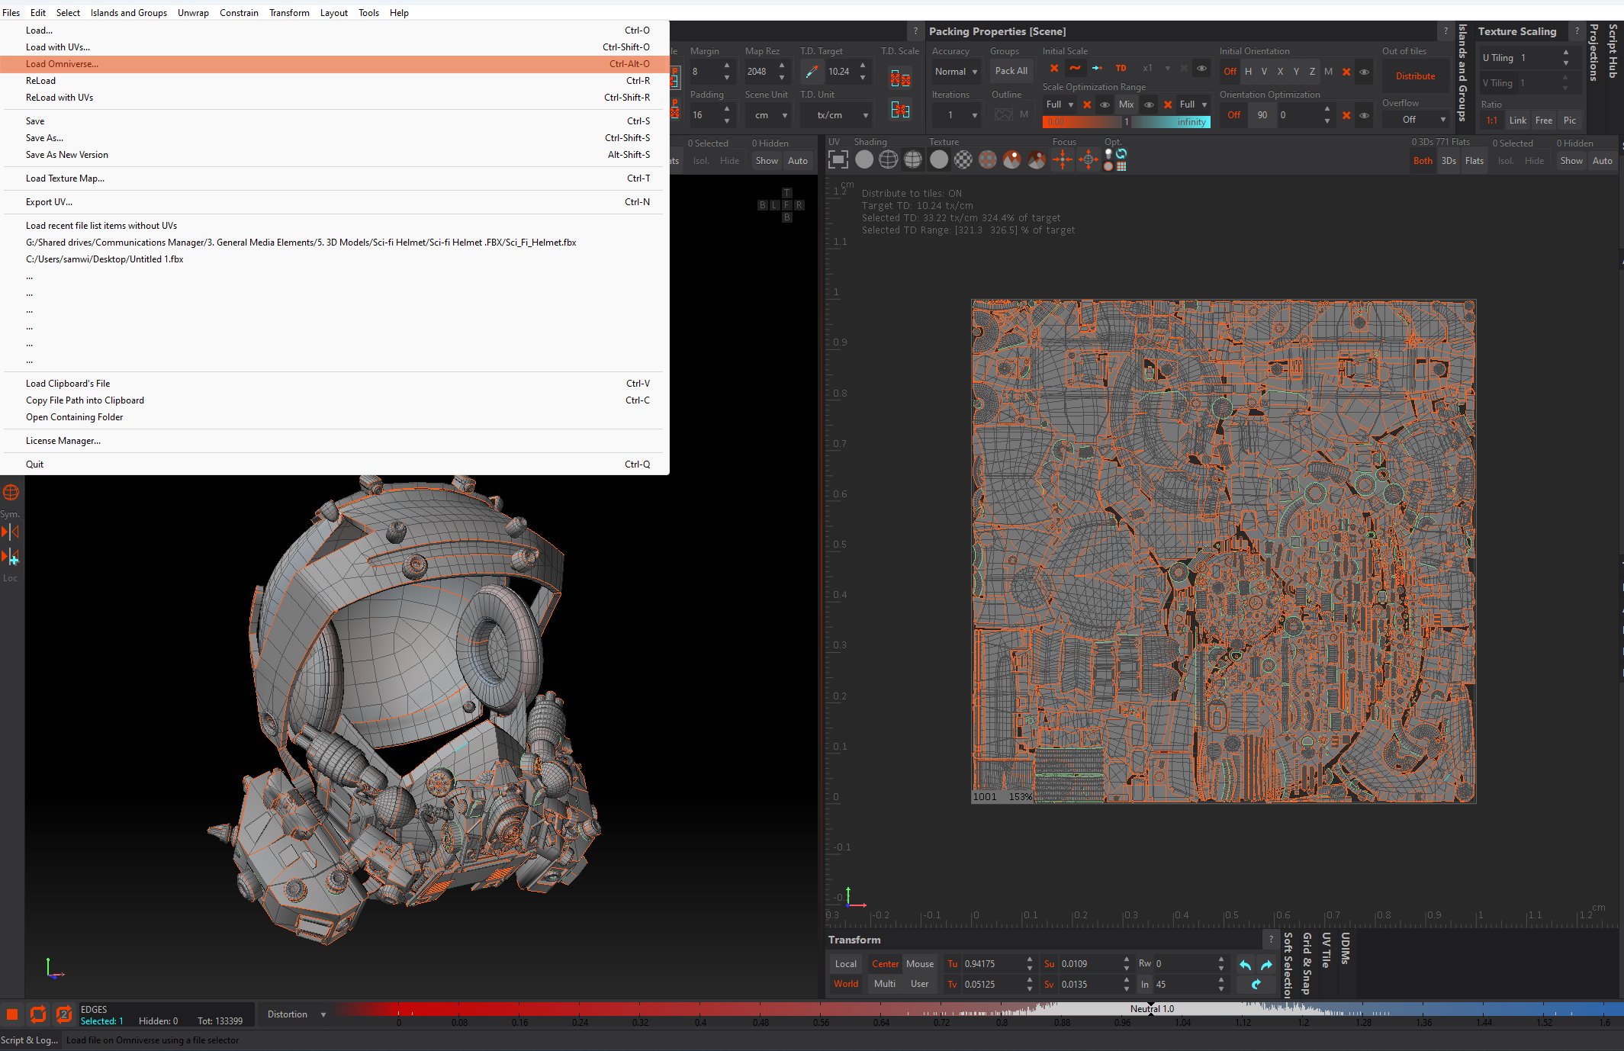The image size is (1624, 1051).
Task: Open Unwrap menu
Action: point(193,12)
